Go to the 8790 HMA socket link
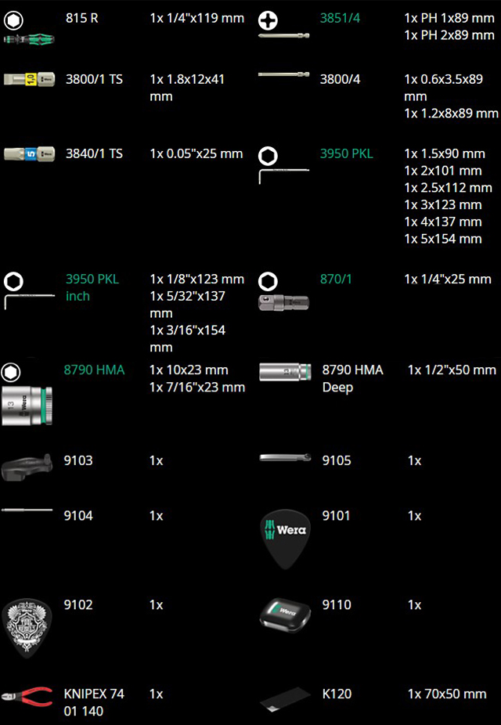 [x=95, y=370]
